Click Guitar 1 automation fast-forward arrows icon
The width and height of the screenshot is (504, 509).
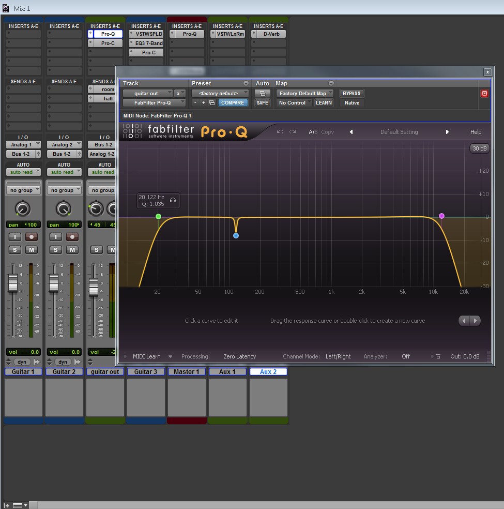pyautogui.click(x=37, y=362)
